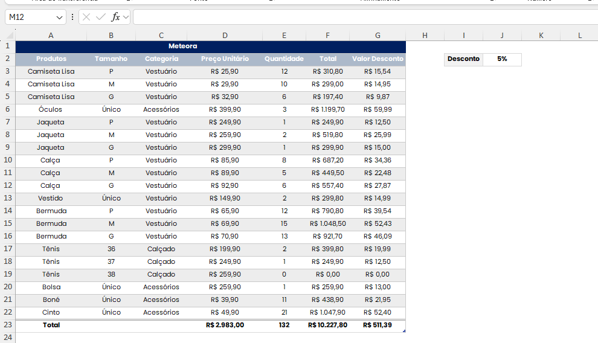This screenshot has height=343, width=598.
Task: Select the R$ 1.199,70 total cell
Action: [327, 109]
